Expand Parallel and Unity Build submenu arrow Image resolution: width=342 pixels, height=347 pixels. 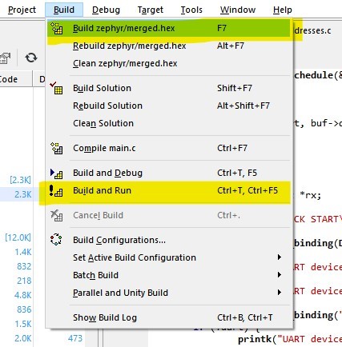pyautogui.click(x=280, y=293)
